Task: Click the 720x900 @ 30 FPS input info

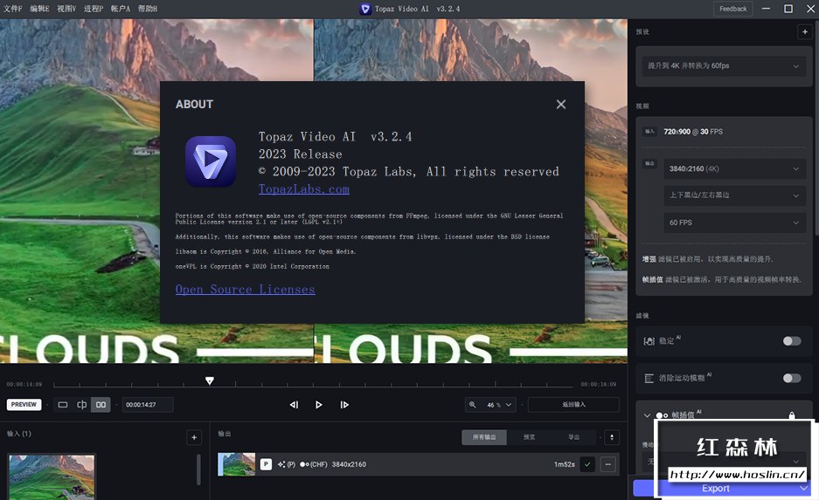Action: 693,132
